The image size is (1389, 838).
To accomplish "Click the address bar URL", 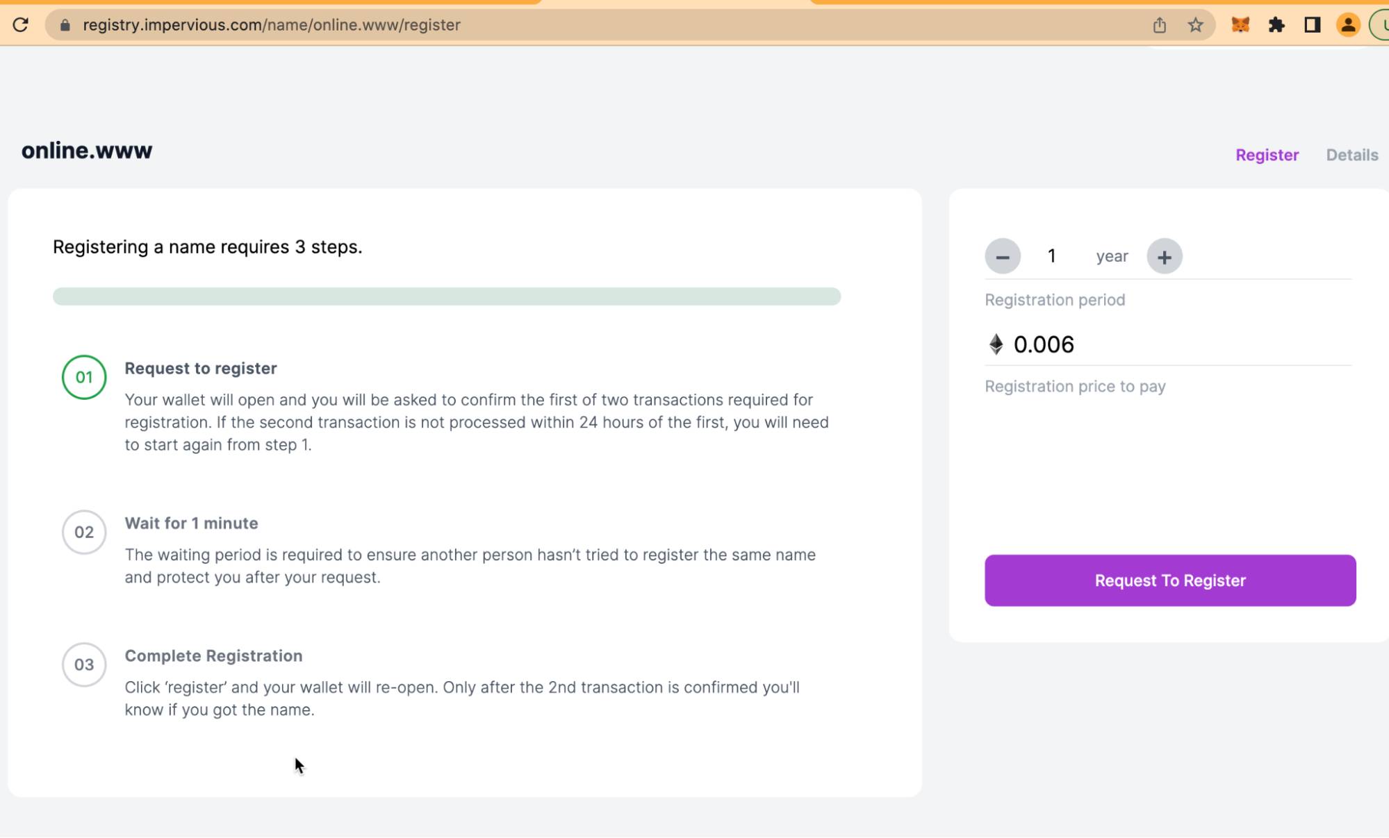I will 272,25.
